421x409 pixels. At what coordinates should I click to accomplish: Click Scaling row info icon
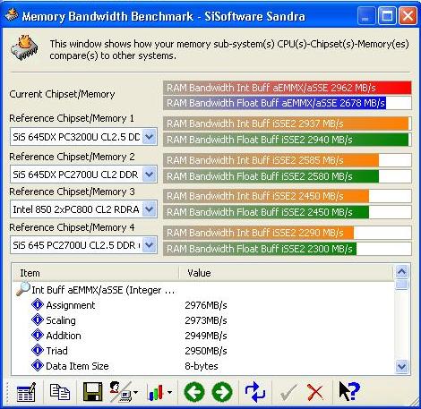click(38, 320)
